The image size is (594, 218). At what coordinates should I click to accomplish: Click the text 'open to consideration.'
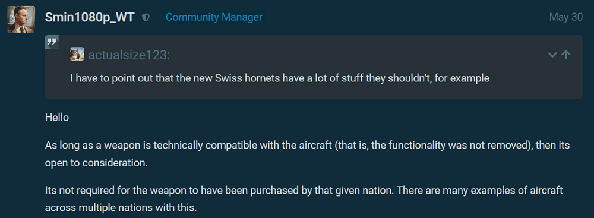click(96, 163)
